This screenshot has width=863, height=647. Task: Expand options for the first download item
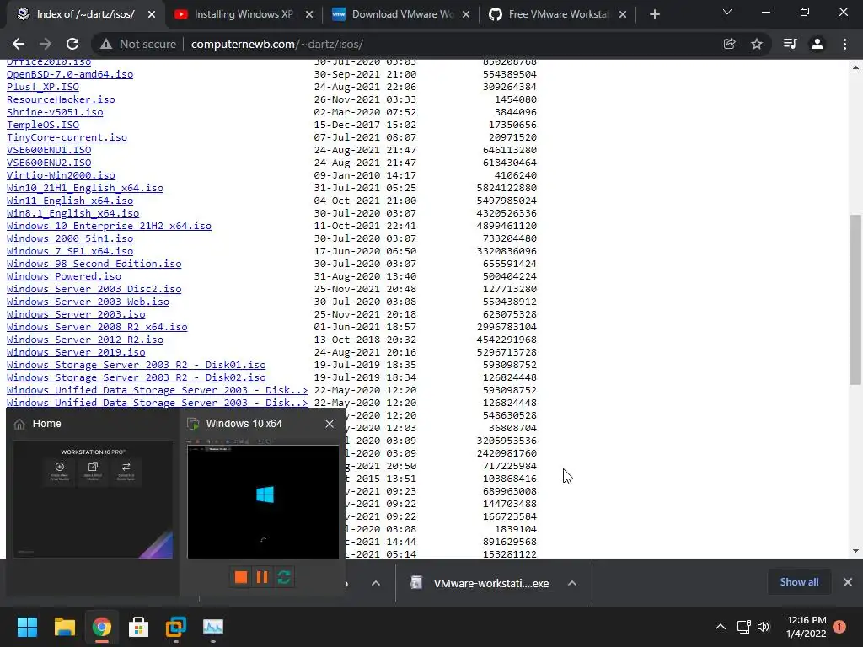(376, 583)
